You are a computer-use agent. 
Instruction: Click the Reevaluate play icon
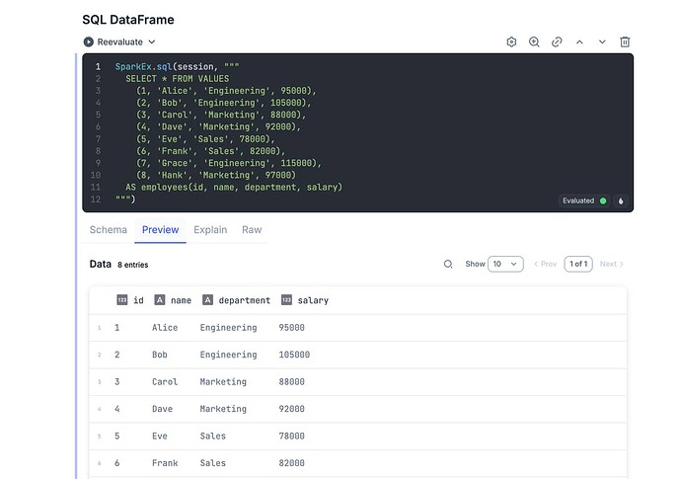tap(89, 42)
